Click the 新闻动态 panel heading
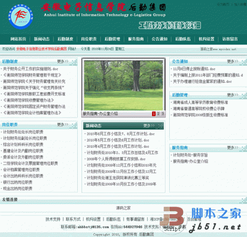247x237 pixels. [93, 126]
